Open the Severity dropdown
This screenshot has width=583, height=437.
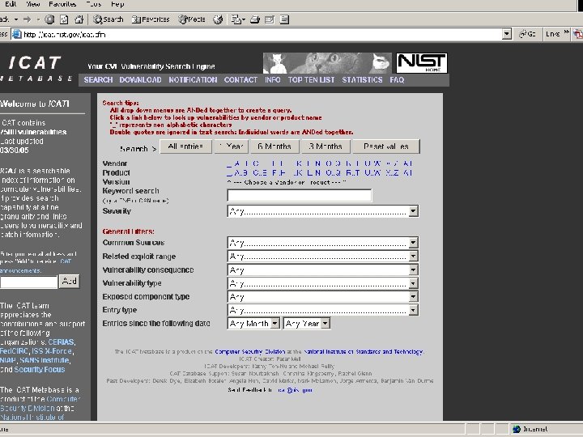[x=323, y=211]
